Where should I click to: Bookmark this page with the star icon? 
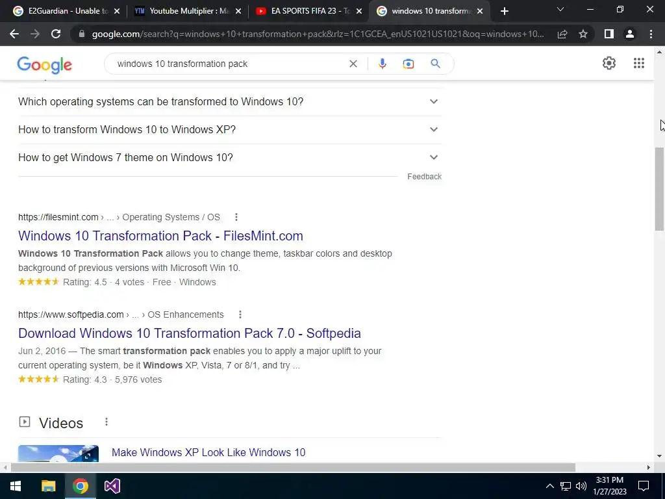(583, 34)
